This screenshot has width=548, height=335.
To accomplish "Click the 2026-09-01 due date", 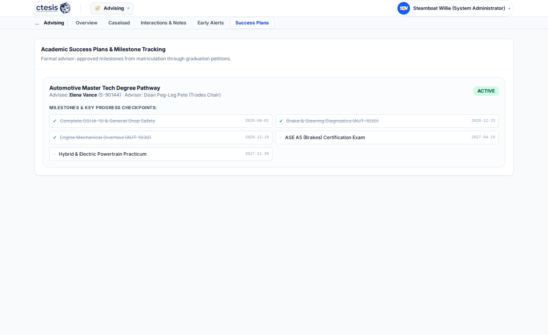I will tap(257, 121).
